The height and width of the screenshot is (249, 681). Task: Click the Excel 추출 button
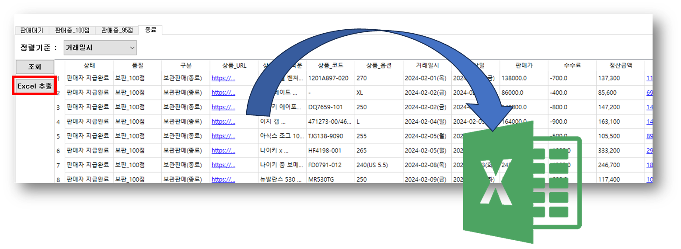click(x=35, y=86)
